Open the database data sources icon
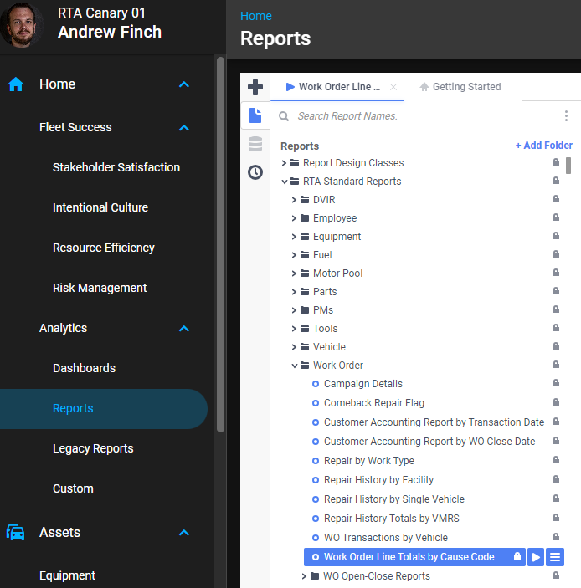 click(x=255, y=144)
